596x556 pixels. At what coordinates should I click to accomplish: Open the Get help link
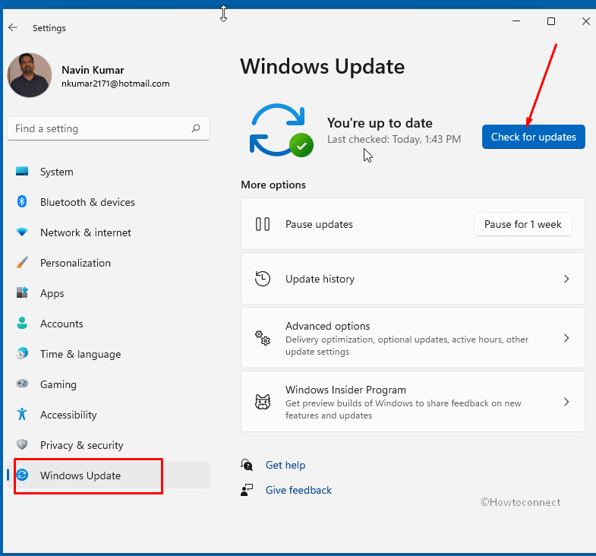[x=285, y=465]
